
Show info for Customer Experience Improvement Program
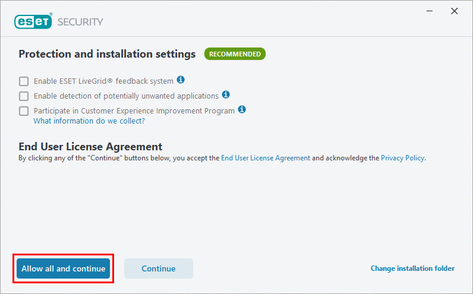[x=242, y=110]
